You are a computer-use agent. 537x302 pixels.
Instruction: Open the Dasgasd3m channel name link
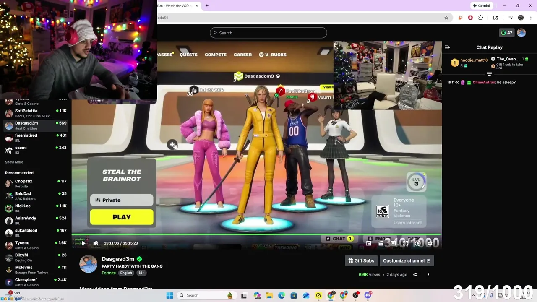(x=118, y=259)
